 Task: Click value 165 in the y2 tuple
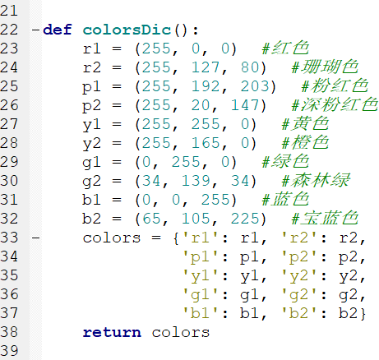tap(206, 143)
